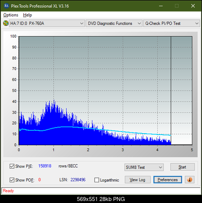202x203 pixels.
Task: Open the Q-Check PI/PO Test dropdown
Action: pyautogui.click(x=172, y=24)
